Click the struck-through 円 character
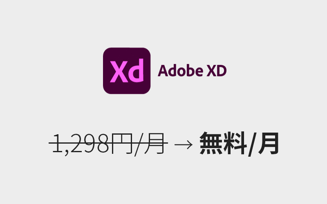 122,144
